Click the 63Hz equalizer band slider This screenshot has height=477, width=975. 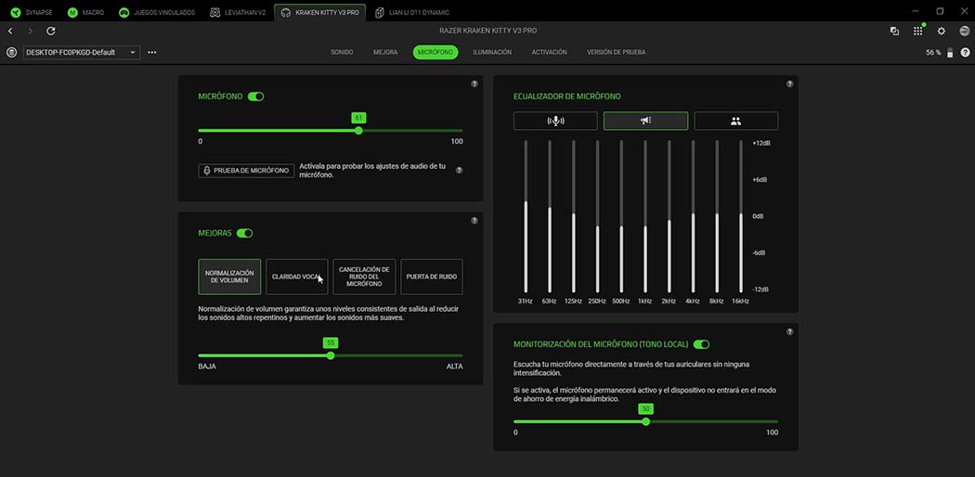(550, 216)
